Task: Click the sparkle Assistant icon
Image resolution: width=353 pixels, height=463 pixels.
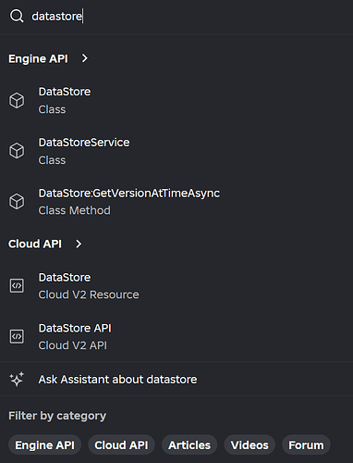Action: 17,379
